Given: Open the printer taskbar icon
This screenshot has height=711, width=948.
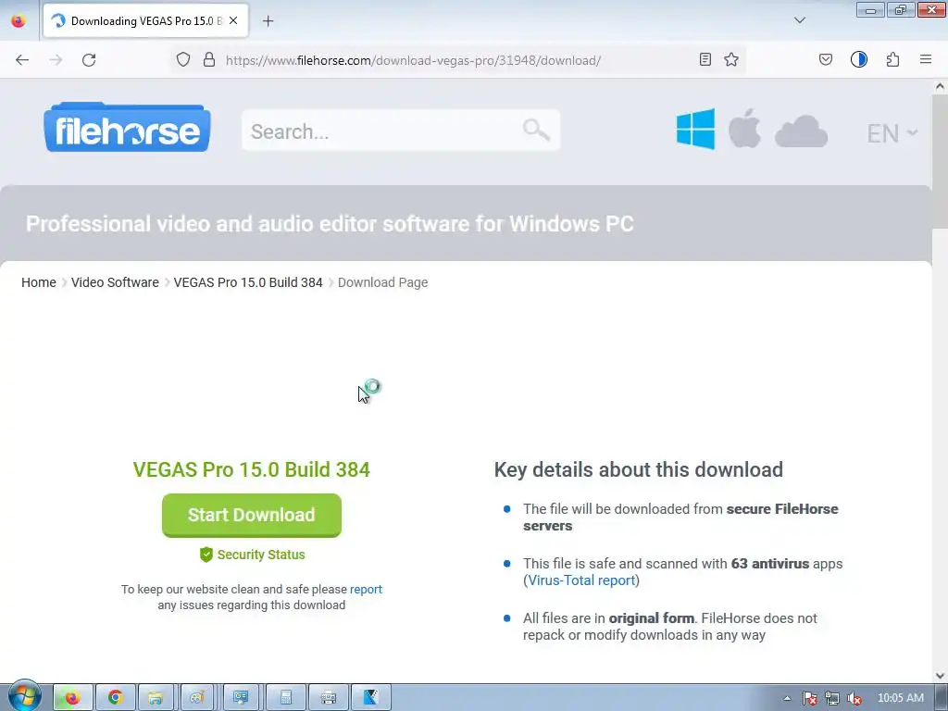Looking at the screenshot, I should click(329, 698).
